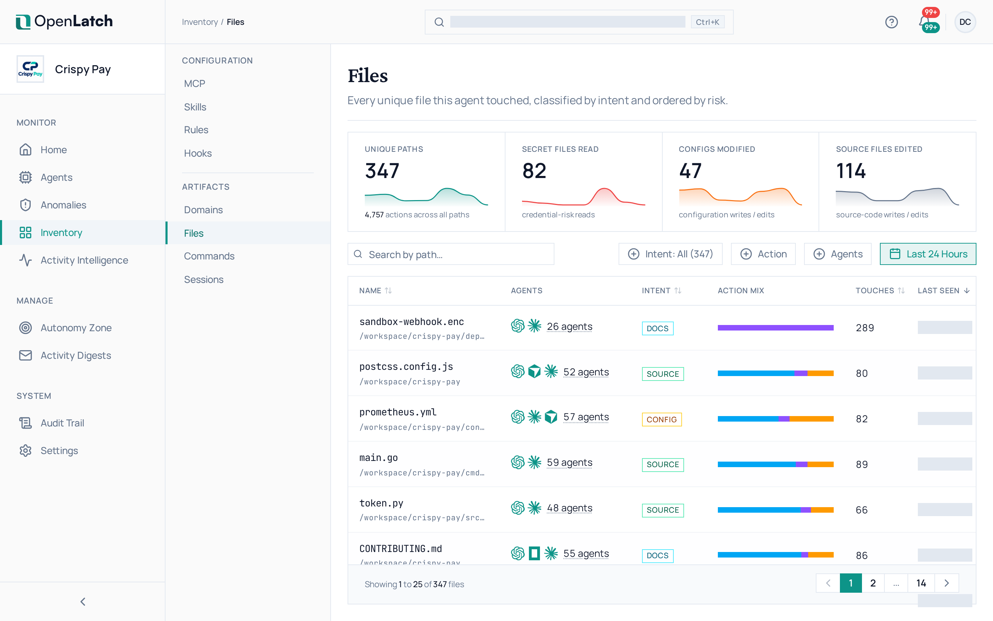Viewport: 993px width, 621px height.
Task: Click the OpenLatch logo
Action: pyautogui.click(x=64, y=21)
